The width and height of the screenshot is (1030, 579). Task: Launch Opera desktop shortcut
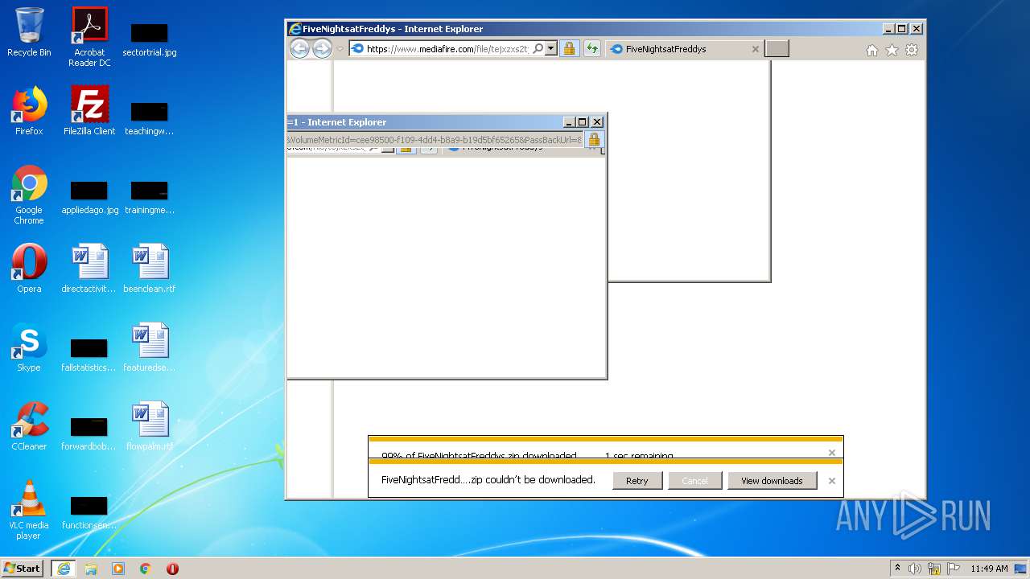(29, 269)
